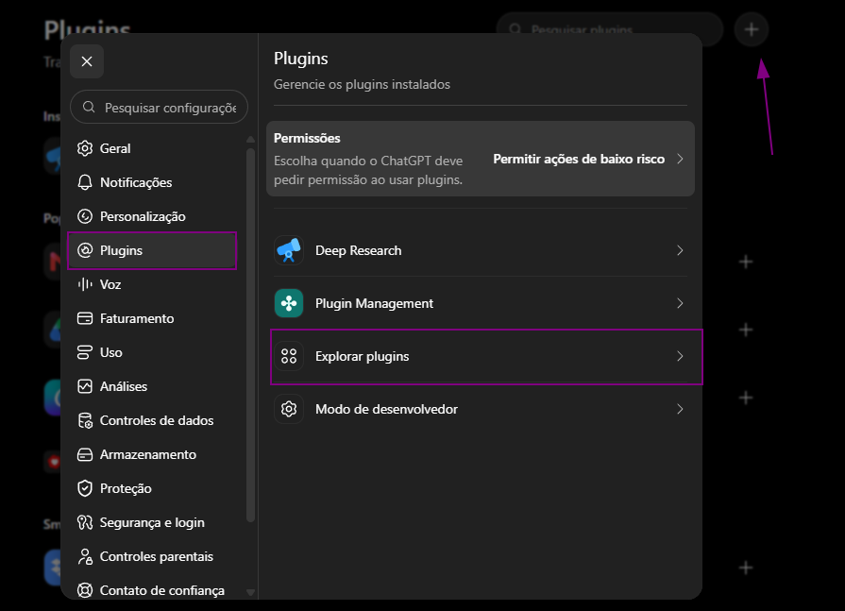
Task: Click the magnifier icon in the settings search
Action: 89,107
